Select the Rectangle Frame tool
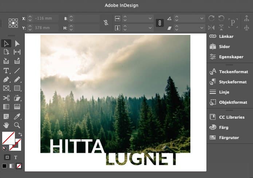The image size is (253, 178). (6, 88)
